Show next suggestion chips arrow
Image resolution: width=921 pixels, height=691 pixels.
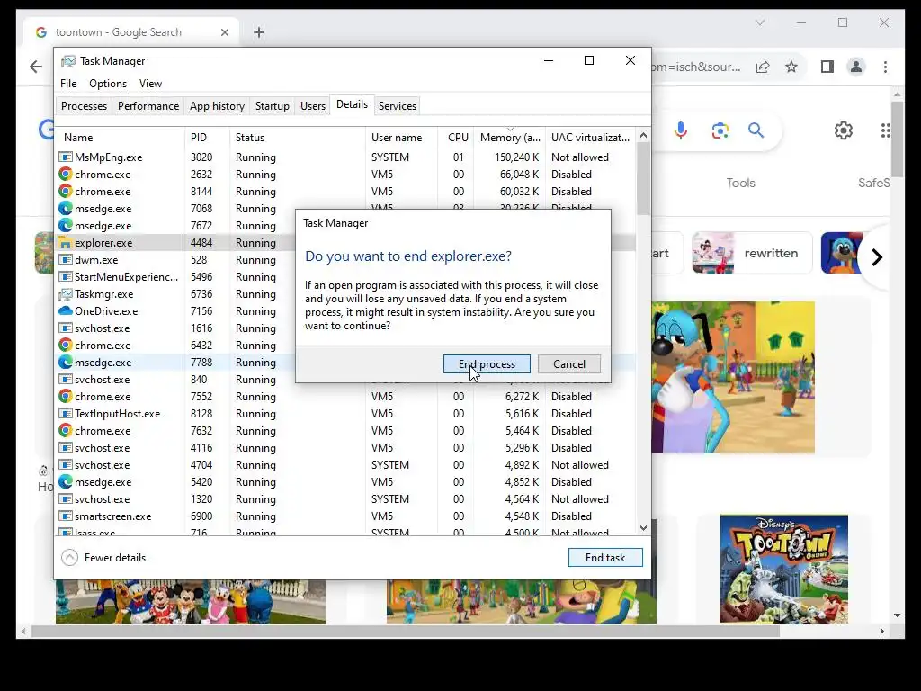click(876, 257)
